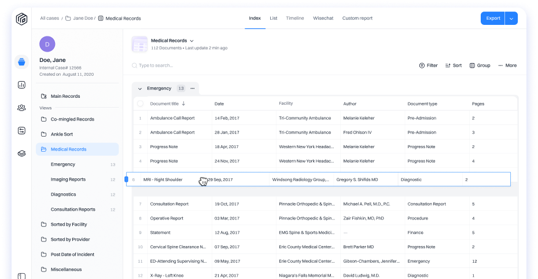538x279 pixels.
Task: Switch to the List tab
Action: tap(274, 18)
